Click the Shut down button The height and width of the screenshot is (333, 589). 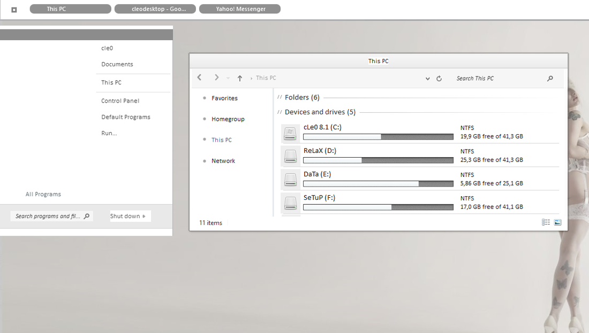[x=125, y=216]
